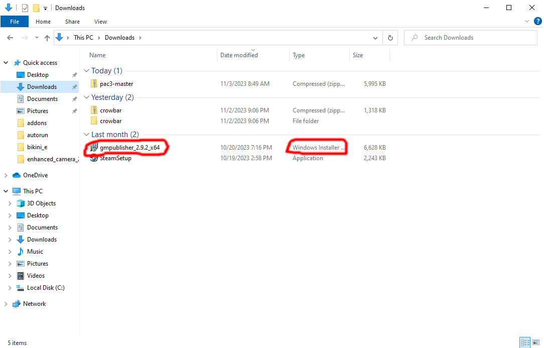Collapse the Quick access tree node

pyautogui.click(x=6, y=62)
